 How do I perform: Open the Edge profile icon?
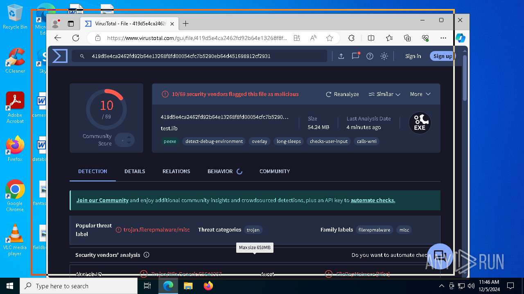(55, 24)
